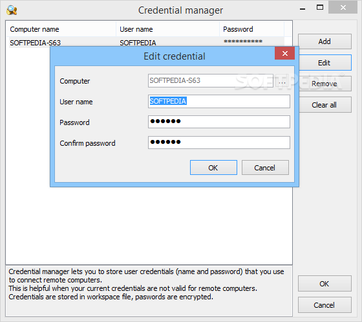Image resolution: width=362 pixels, height=322 pixels.
Task: Click the User name input field
Action: [219, 101]
